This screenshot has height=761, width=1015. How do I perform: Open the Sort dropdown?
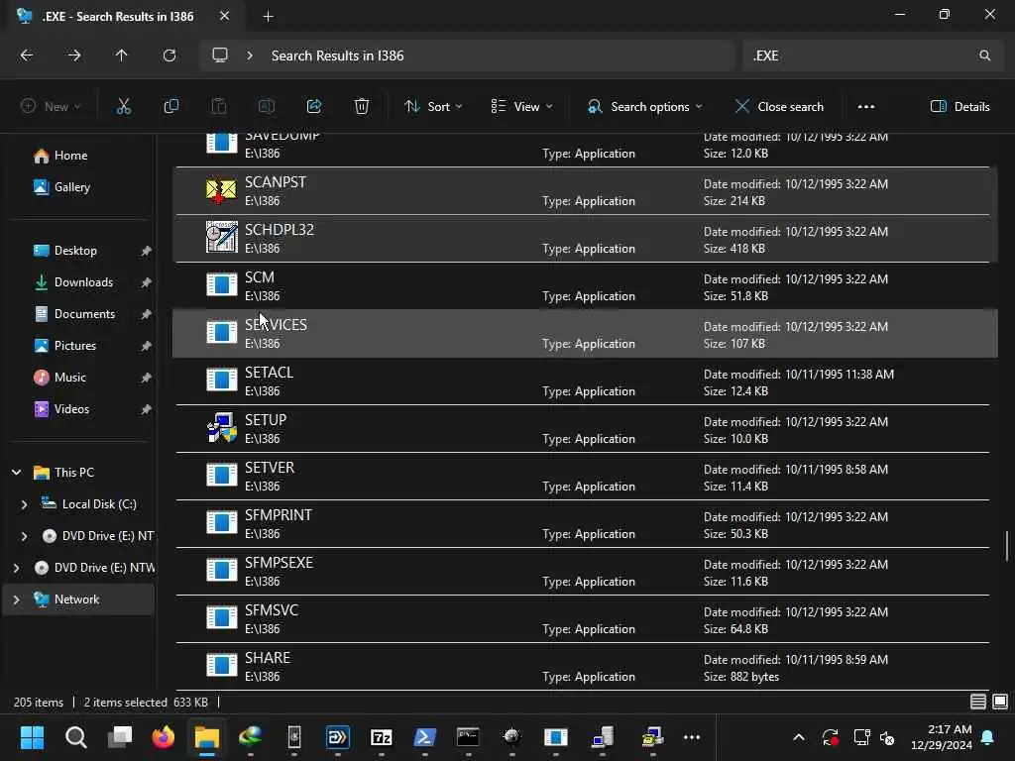(x=433, y=107)
